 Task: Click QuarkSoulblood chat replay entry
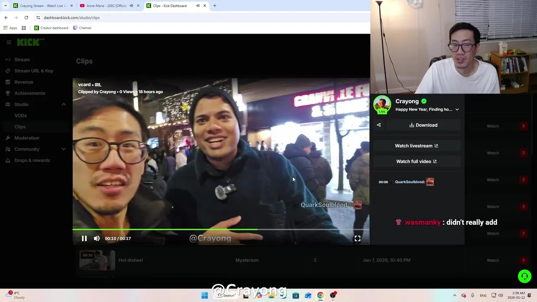click(406, 182)
